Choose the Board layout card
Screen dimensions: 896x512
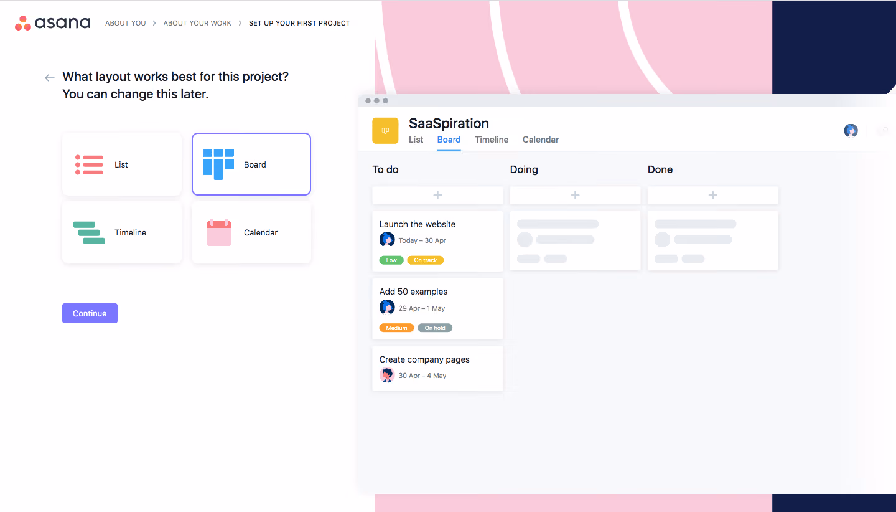[251, 164]
